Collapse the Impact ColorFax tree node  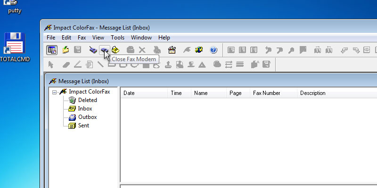55,92
